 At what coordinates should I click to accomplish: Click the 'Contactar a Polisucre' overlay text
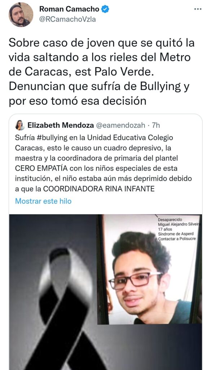point(177,238)
